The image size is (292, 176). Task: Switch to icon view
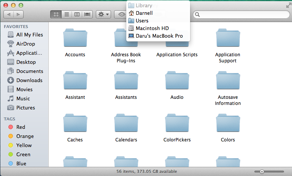pyautogui.click(x=56, y=14)
